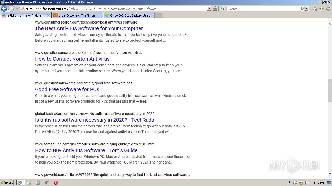Open How to Contact Norton Antivirus link
The image size is (332, 186).
(x=72, y=59)
